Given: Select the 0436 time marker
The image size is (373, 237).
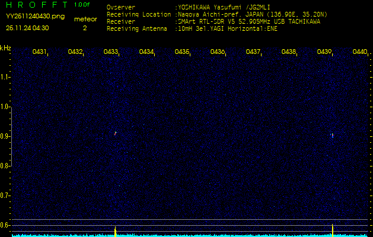Looking at the screenshot, I should click(218, 52).
